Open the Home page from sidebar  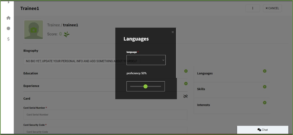point(8,18)
